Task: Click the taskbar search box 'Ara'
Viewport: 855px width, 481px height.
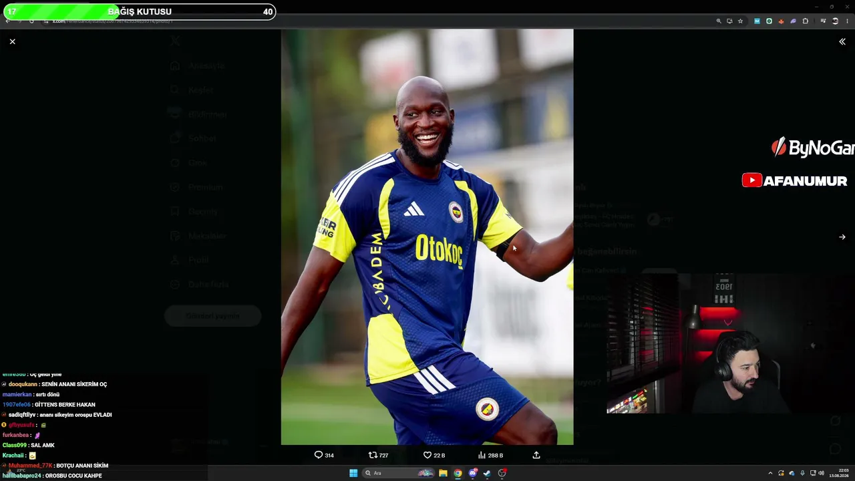Action: pos(399,473)
